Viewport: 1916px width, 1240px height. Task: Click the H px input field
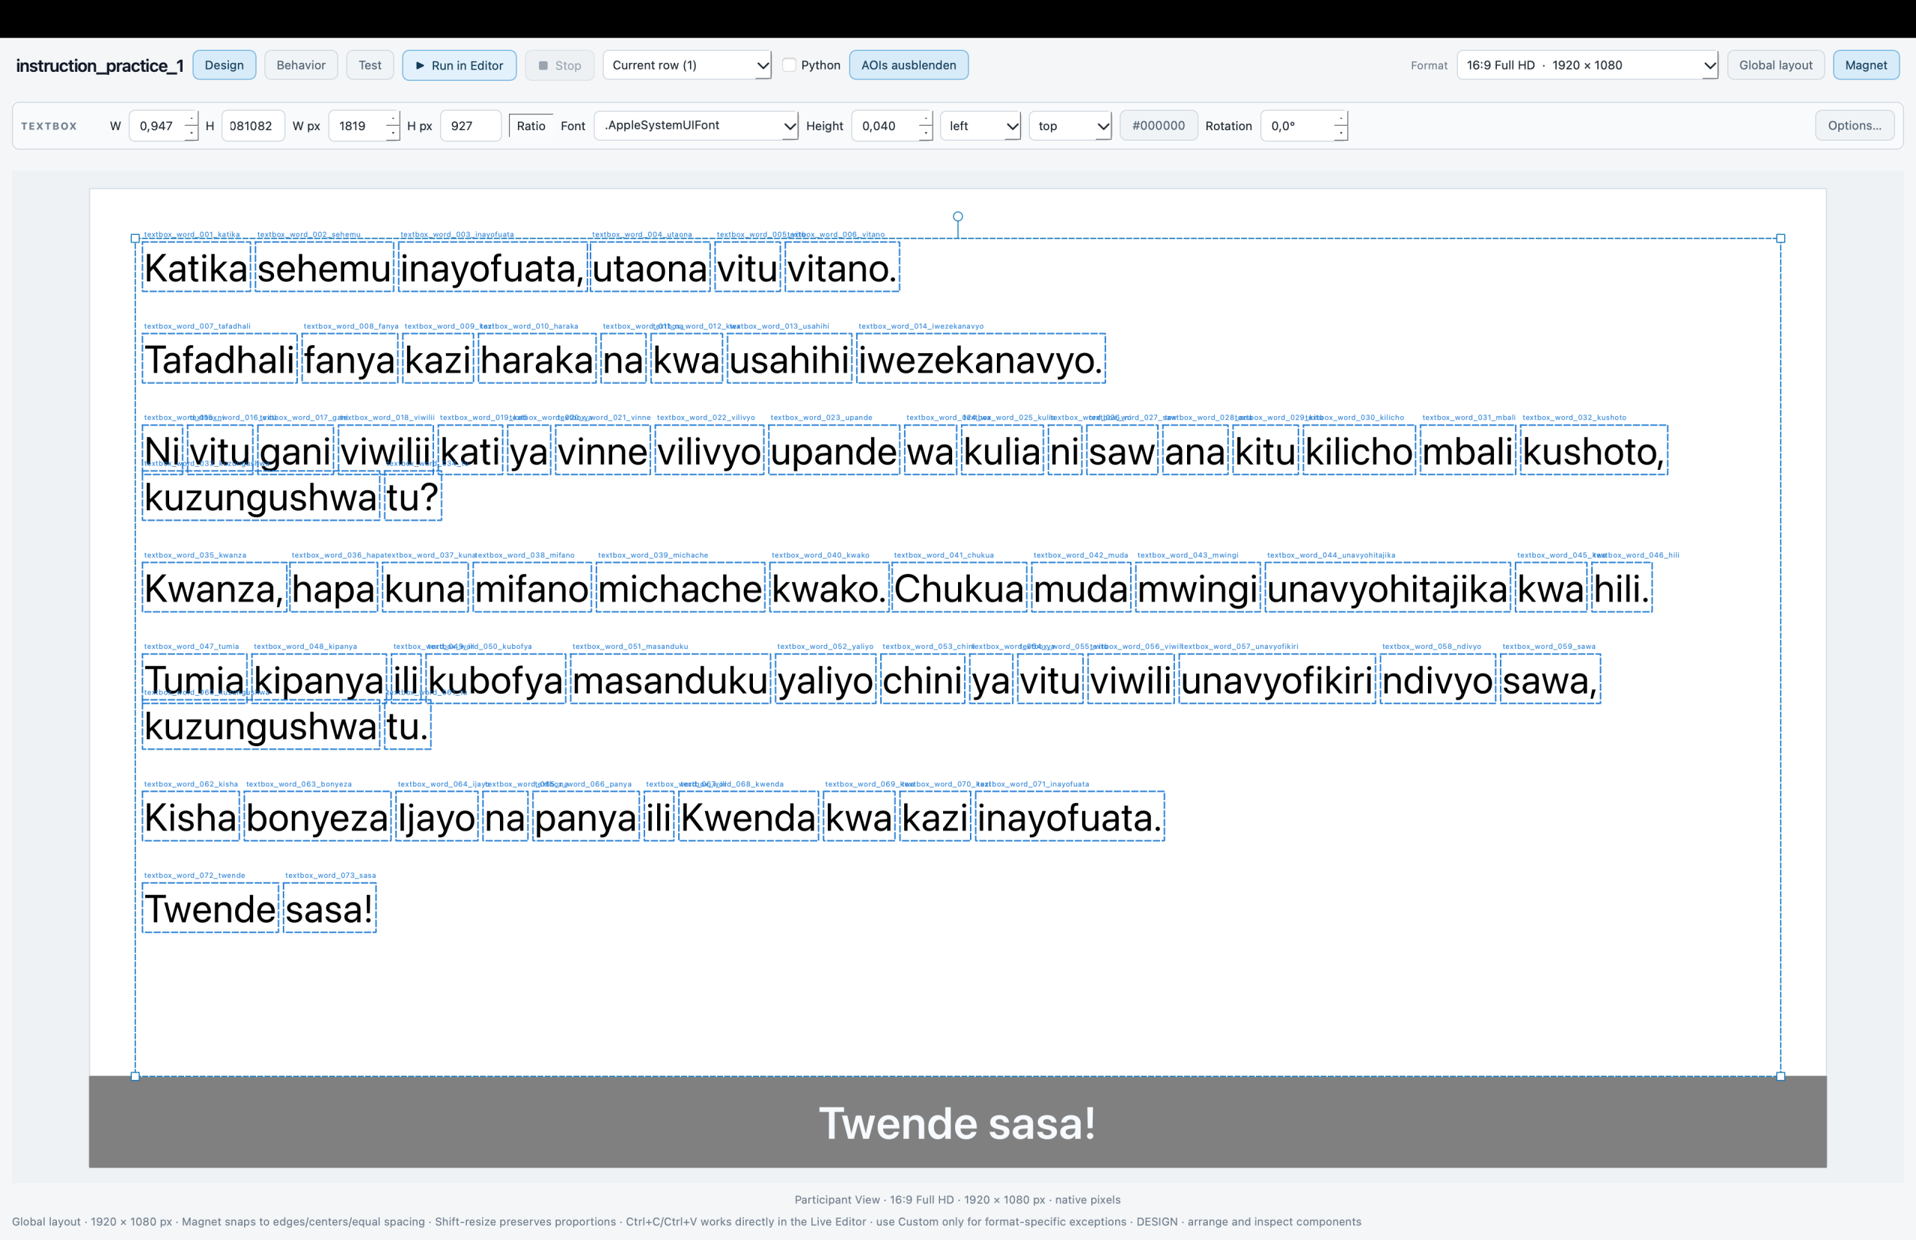pos(470,126)
